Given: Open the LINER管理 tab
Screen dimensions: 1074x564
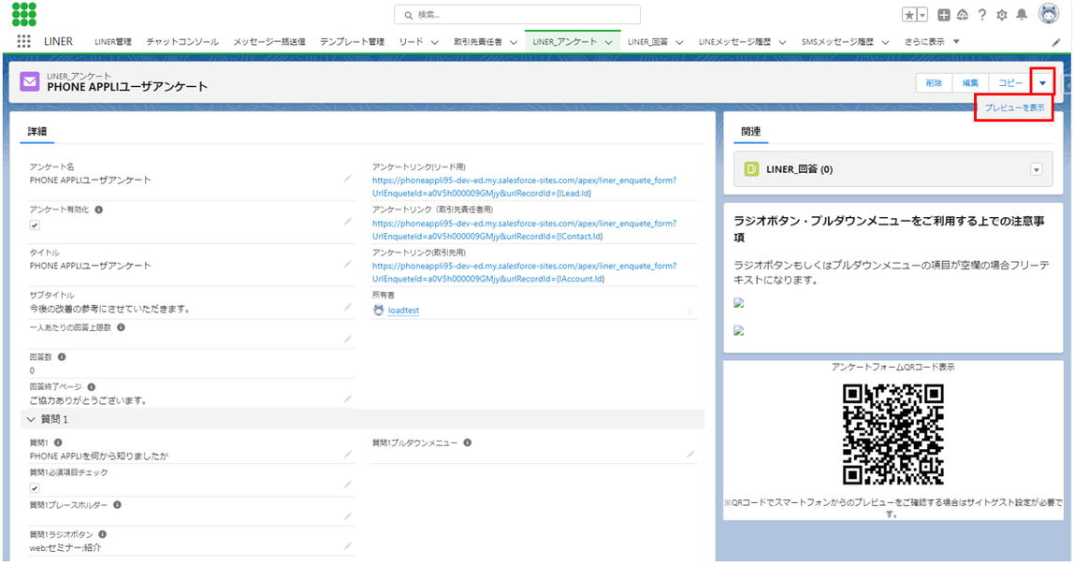Looking at the screenshot, I should click(x=113, y=42).
